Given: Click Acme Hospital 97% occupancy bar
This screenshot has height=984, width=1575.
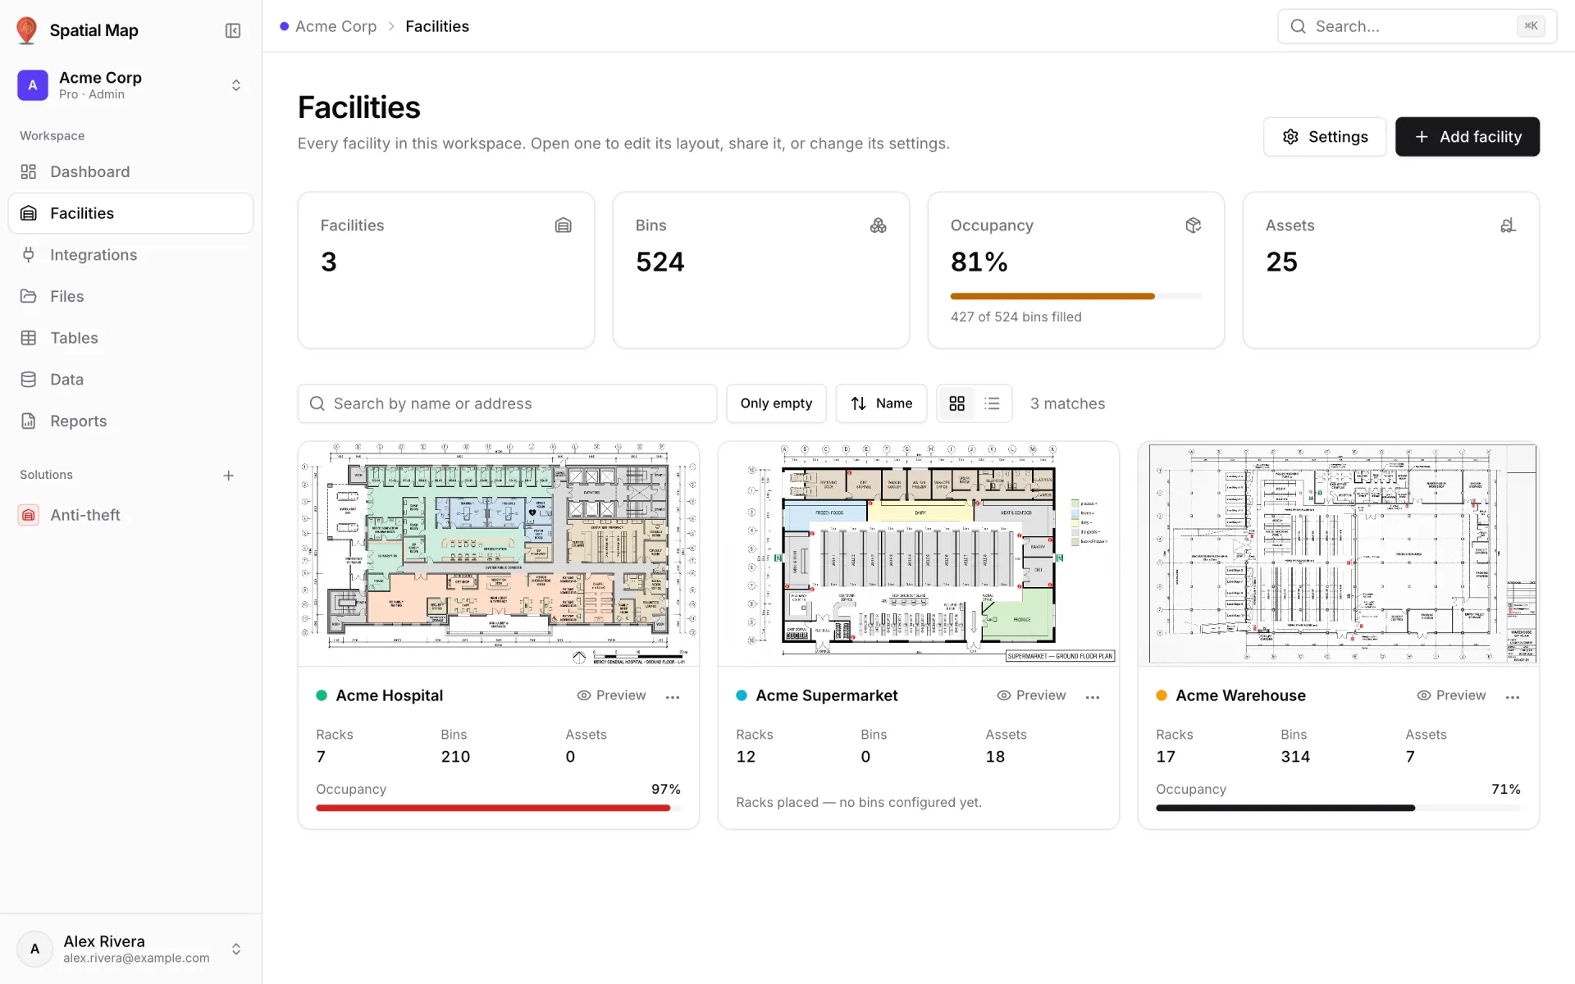Looking at the screenshot, I should [499, 809].
